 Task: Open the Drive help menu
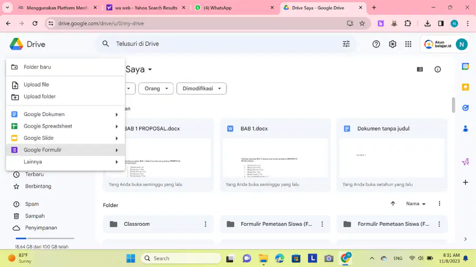376,44
